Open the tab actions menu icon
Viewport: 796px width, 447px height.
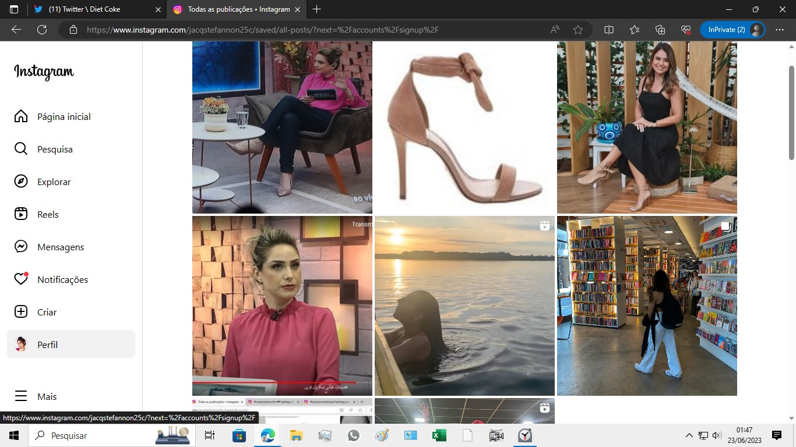14,9
